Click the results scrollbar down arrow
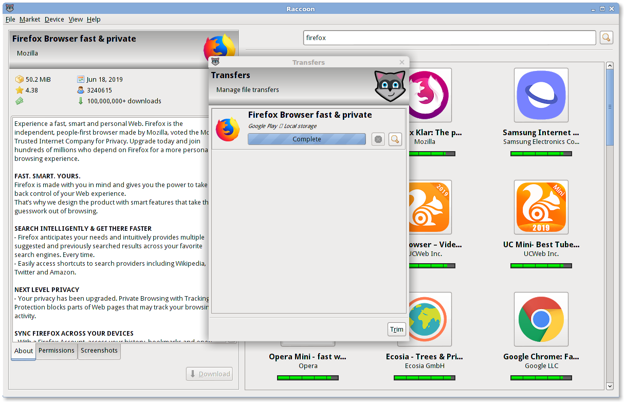This screenshot has height=402, width=624. [610, 386]
